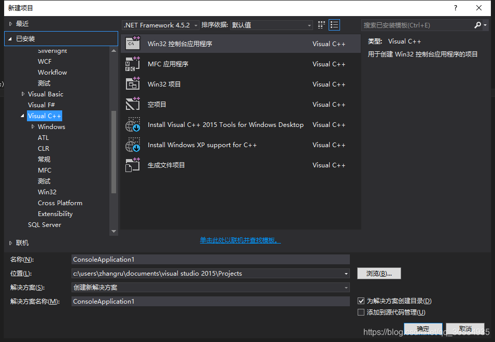Cancel with the 取消 button
The width and height of the screenshot is (495, 342).
pyautogui.click(x=465, y=329)
